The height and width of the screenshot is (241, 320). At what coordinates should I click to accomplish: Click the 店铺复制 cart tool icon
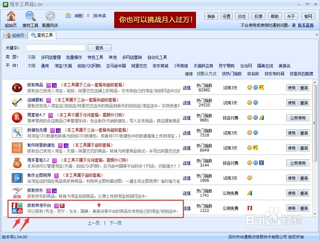(17, 102)
